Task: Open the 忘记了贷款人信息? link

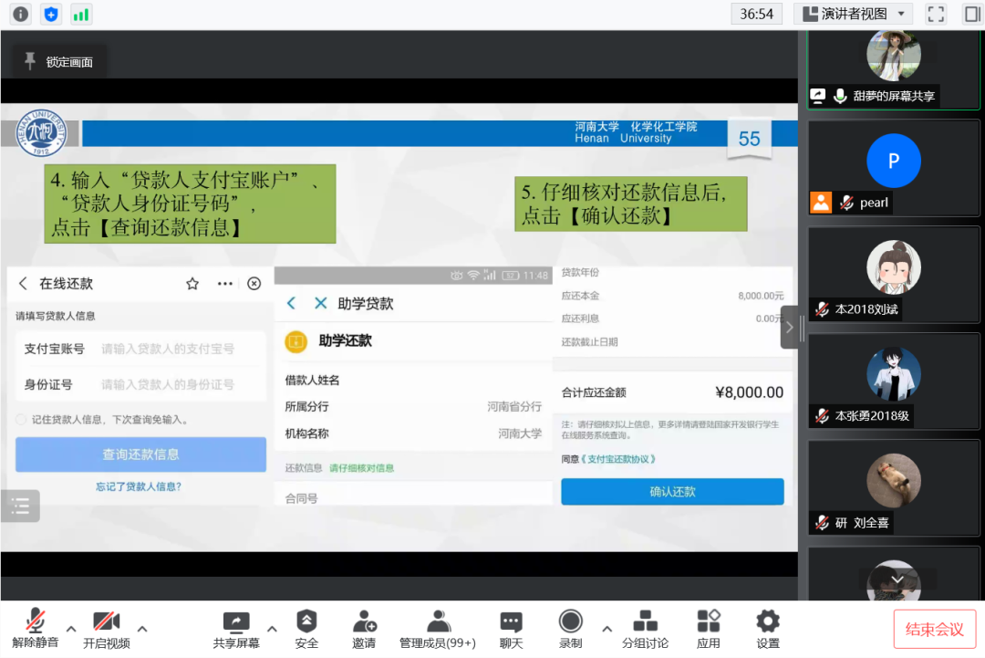Action: click(x=139, y=486)
